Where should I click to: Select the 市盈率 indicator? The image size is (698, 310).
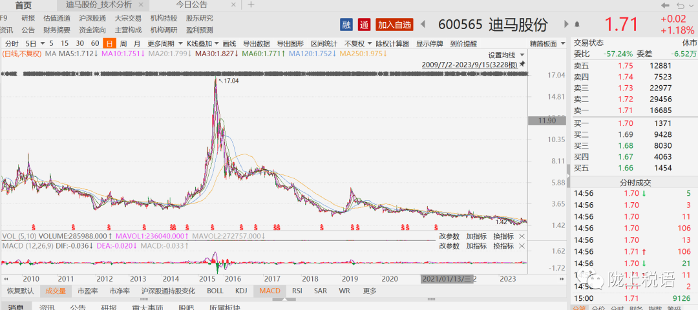click(x=88, y=291)
